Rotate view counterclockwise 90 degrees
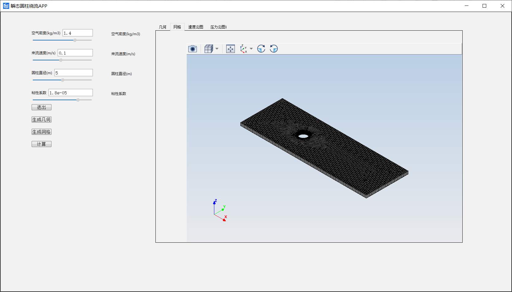This screenshot has width=512, height=292. (x=274, y=49)
